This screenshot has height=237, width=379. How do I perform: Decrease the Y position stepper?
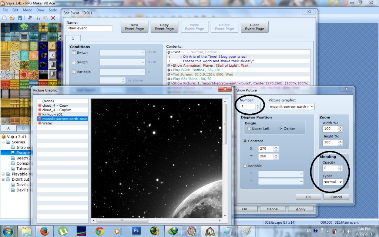pyautogui.click(x=276, y=158)
